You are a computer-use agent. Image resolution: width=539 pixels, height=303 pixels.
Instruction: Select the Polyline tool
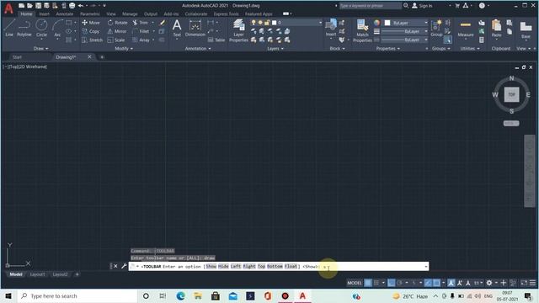pyautogui.click(x=24, y=28)
